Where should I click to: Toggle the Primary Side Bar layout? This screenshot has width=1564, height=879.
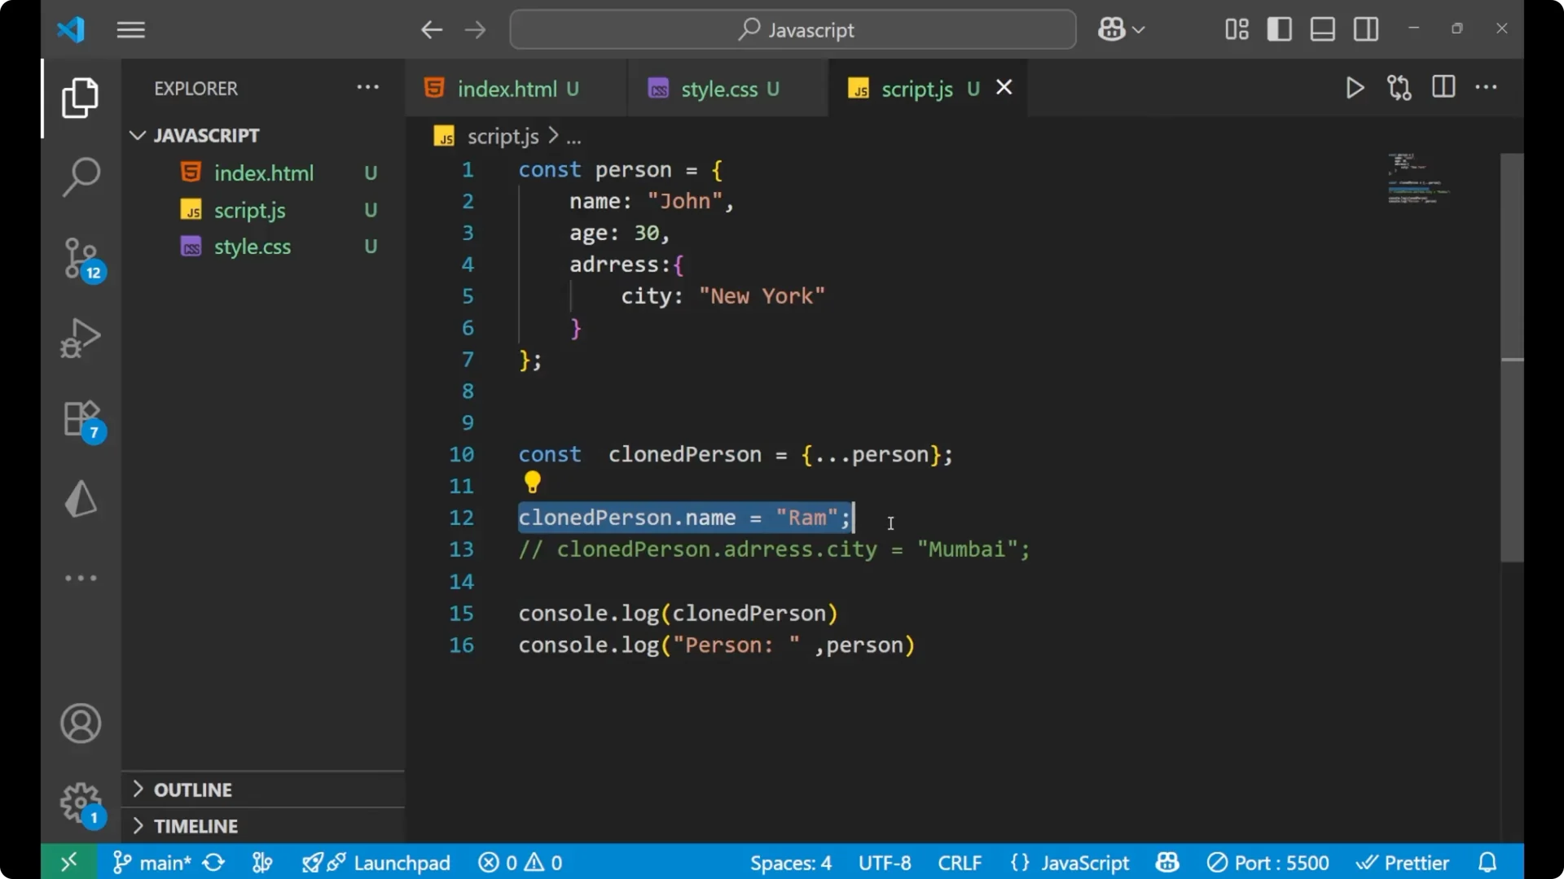click(x=1279, y=28)
